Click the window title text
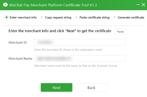 click(53, 5)
